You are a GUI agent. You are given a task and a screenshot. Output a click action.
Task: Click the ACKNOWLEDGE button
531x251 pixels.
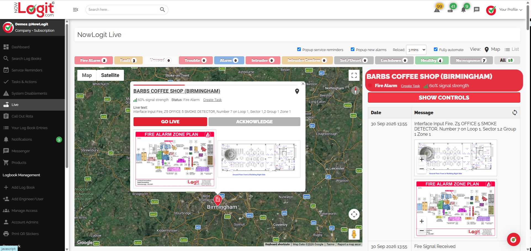(x=254, y=122)
